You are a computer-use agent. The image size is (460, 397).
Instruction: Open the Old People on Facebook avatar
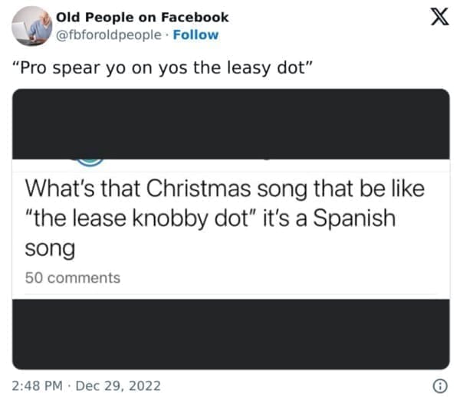(31, 25)
